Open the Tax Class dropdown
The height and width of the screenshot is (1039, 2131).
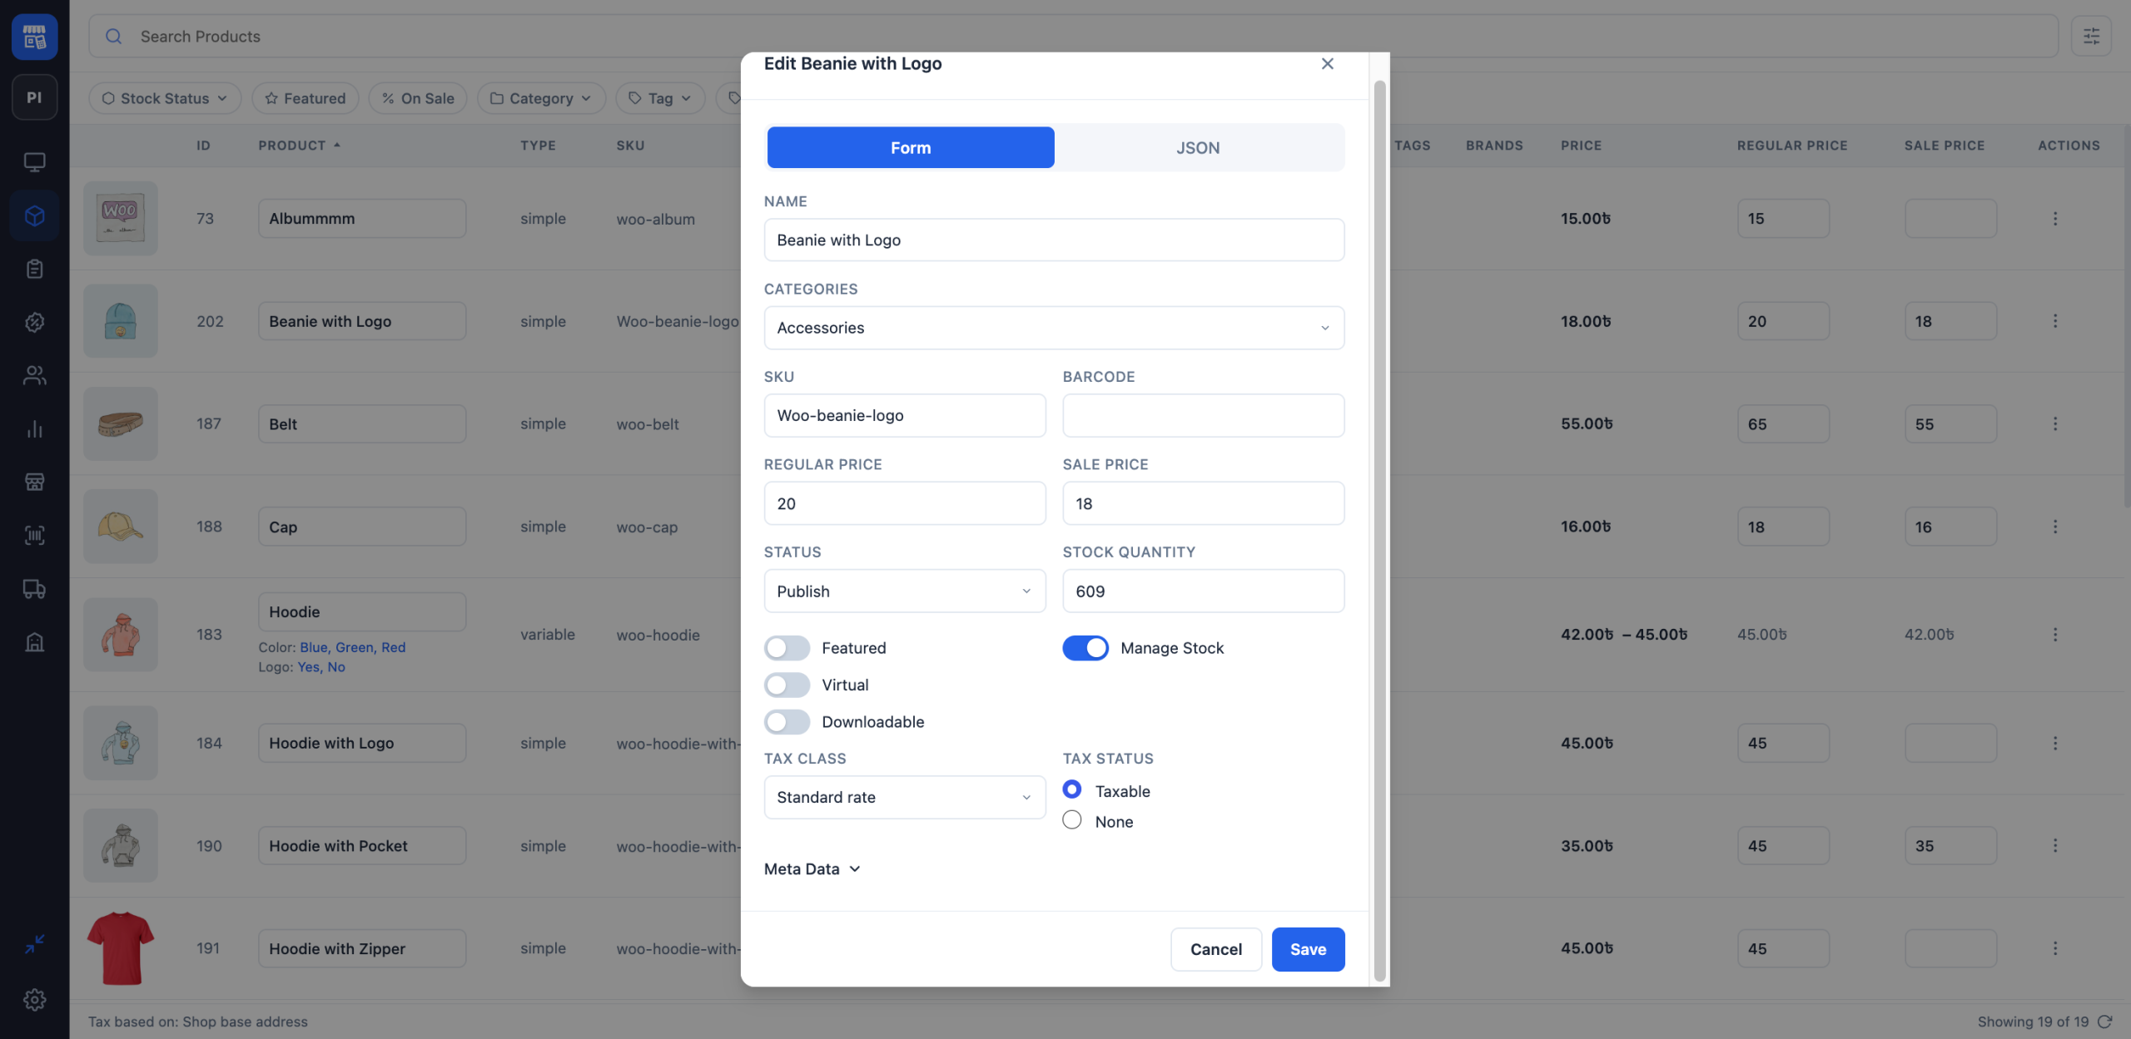[x=905, y=798]
